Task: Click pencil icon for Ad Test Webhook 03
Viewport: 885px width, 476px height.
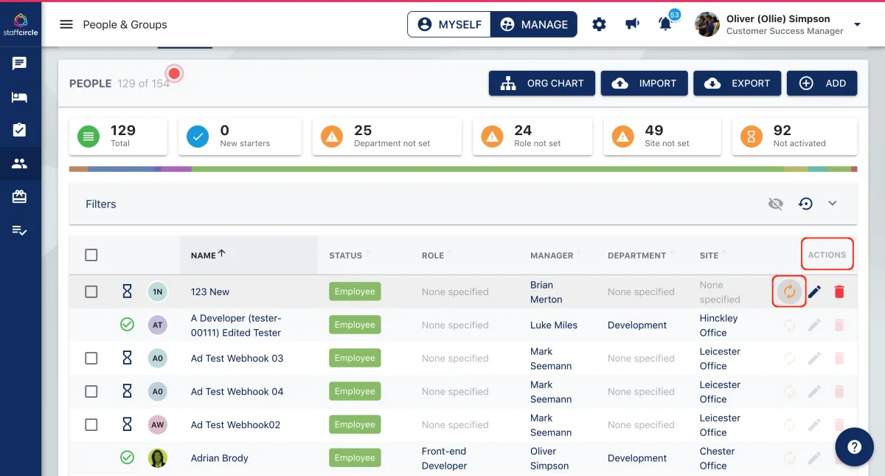Action: (x=814, y=359)
